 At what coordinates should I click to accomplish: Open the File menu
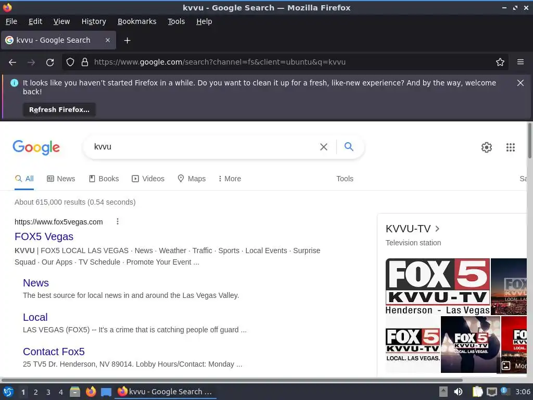point(11,21)
